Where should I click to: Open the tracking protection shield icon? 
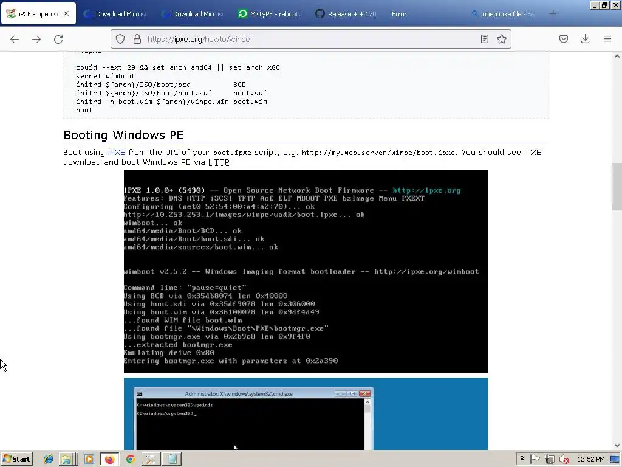(x=120, y=39)
